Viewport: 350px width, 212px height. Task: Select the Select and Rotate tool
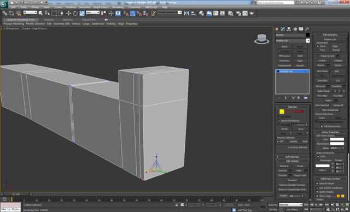click(75, 13)
